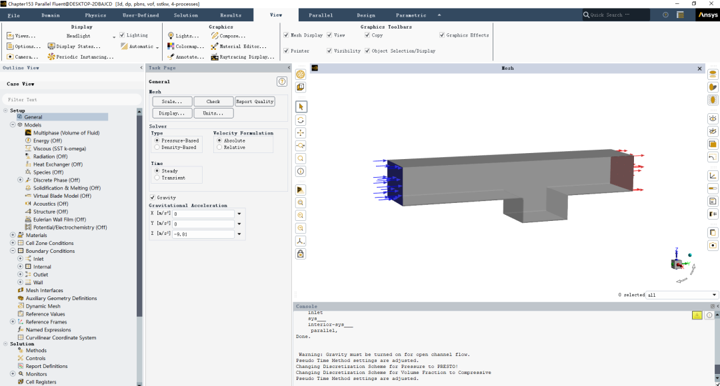Switch to the Physics ribbon tab
This screenshot has width=720, height=386.
(x=95, y=15)
